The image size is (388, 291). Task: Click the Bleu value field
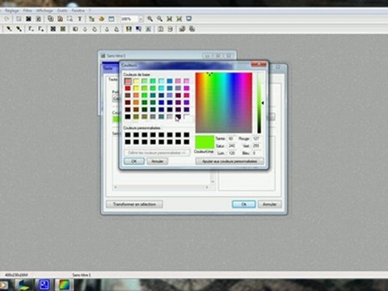pyautogui.click(x=256, y=153)
